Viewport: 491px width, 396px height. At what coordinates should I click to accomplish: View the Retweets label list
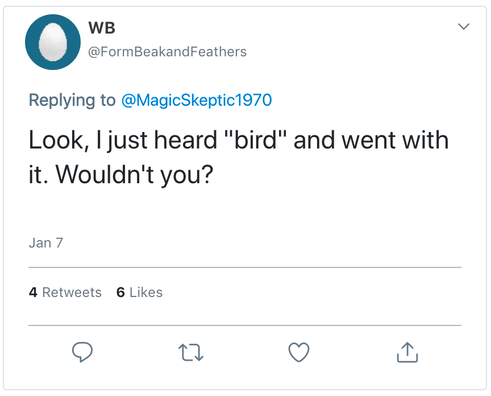(x=72, y=292)
